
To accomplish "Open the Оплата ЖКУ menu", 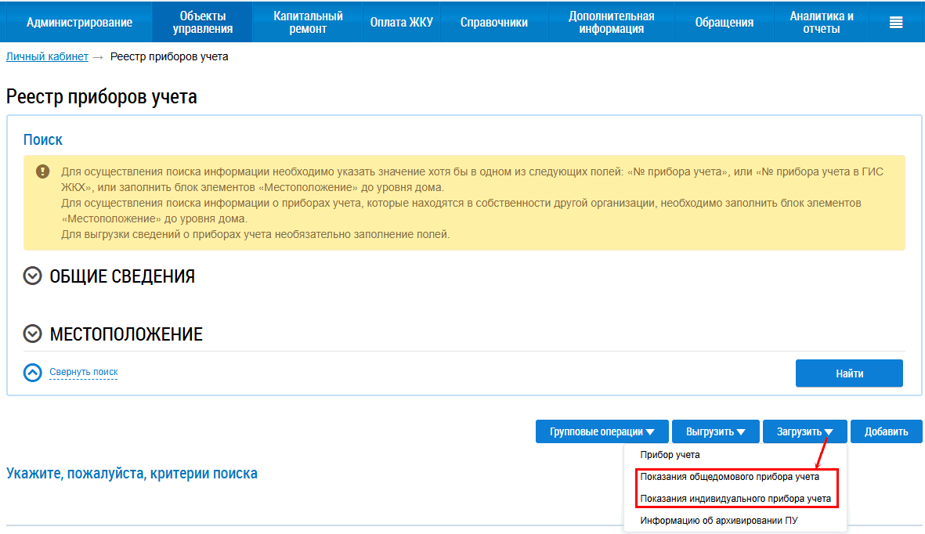I will 401,22.
